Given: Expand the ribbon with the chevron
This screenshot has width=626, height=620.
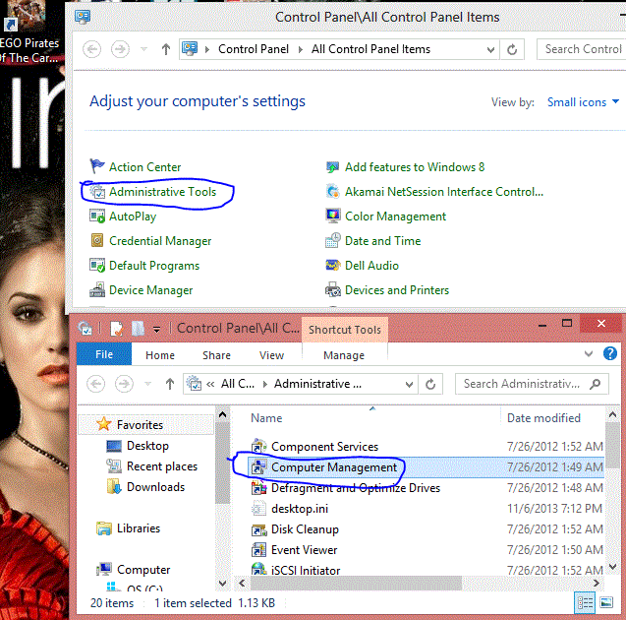Looking at the screenshot, I should (588, 353).
